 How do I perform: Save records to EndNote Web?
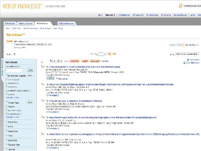coord(75,61)
